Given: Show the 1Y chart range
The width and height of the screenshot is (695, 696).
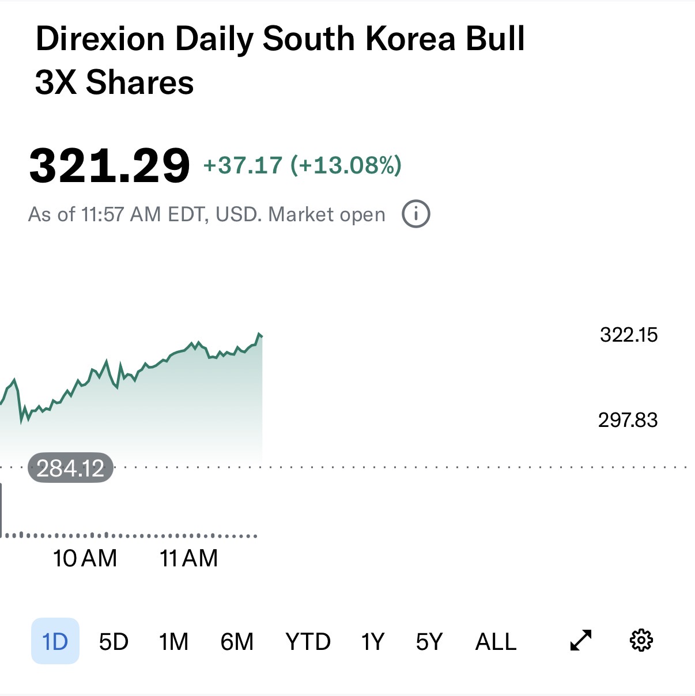Looking at the screenshot, I should point(372,641).
